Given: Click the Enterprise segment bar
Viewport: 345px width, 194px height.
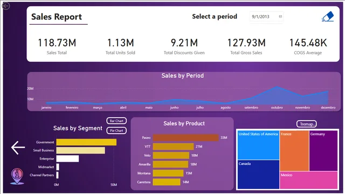Looking at the screenshot, I should [x=67, y=158].
